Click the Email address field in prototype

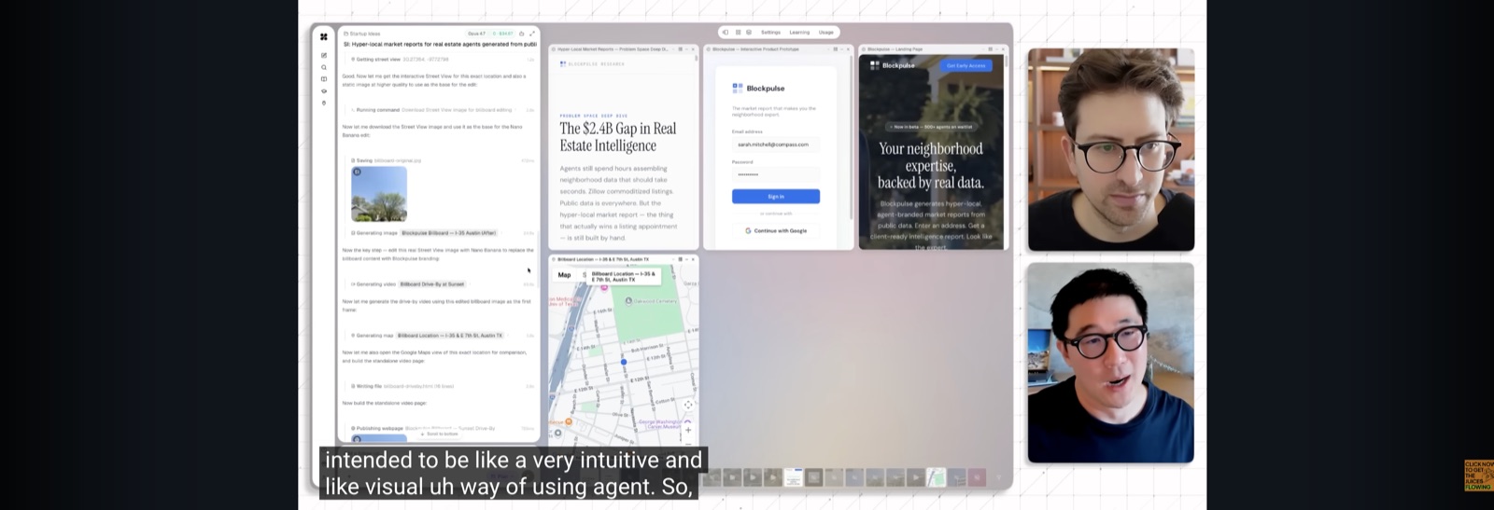[x=776, y=145]
